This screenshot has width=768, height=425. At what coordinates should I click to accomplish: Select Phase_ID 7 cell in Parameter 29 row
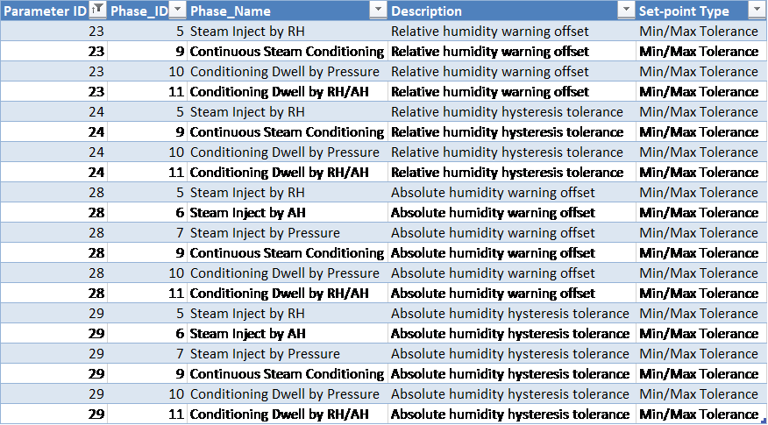[x=179, y=354]
